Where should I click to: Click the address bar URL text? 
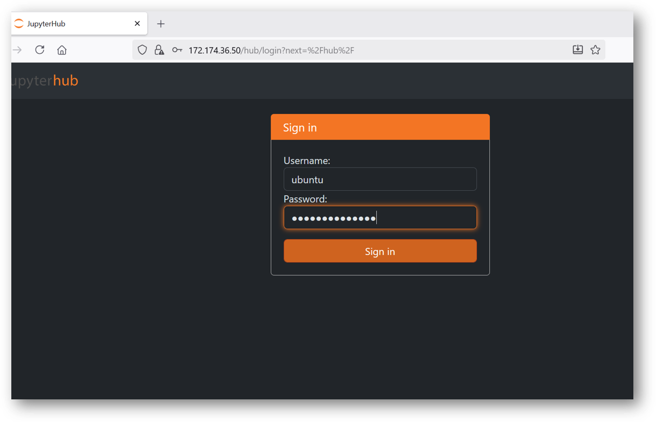pyautogui.click(x=271, y=50)
